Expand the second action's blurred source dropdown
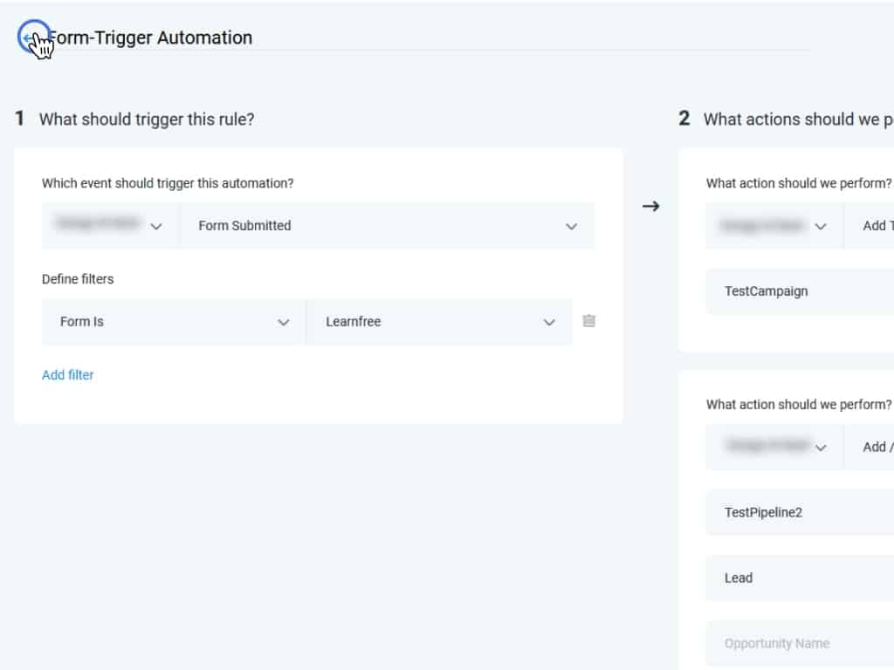 774,448
